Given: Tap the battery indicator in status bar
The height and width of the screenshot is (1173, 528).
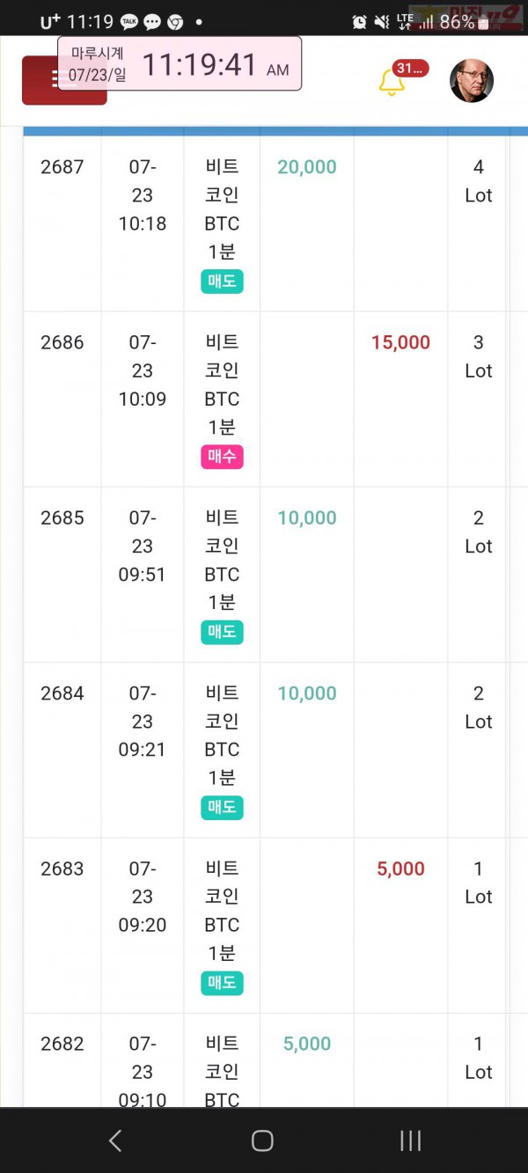Looking at the screenshot, I should pos(483,22).
